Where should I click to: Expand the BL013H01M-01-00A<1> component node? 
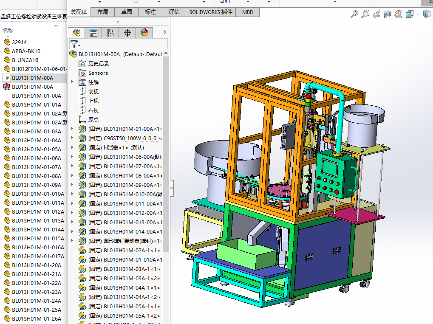[x=72, y=129]
